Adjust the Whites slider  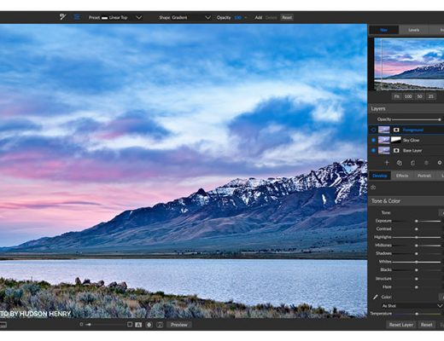417,262
